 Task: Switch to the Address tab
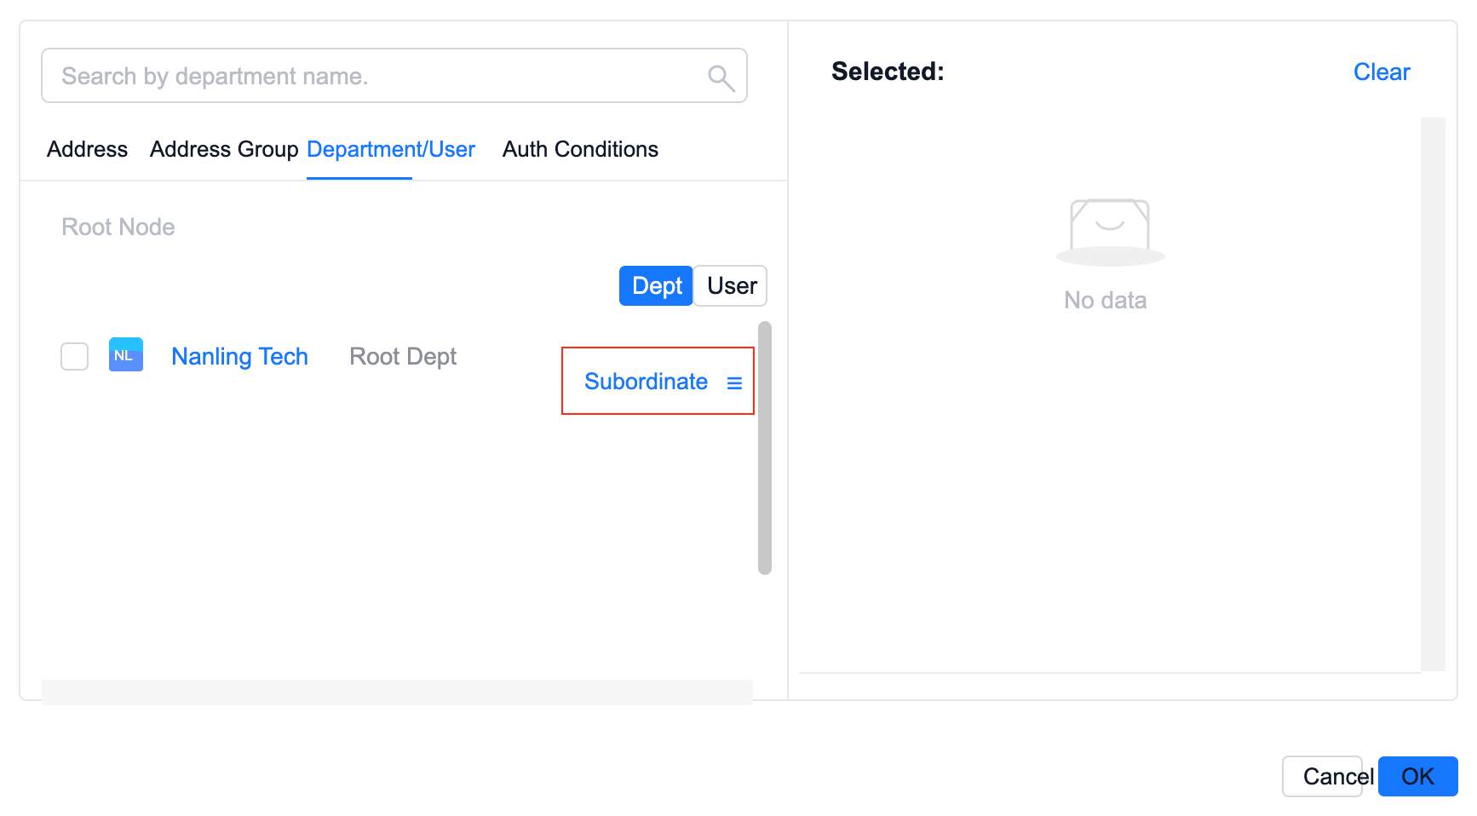[x=87, y=149]
